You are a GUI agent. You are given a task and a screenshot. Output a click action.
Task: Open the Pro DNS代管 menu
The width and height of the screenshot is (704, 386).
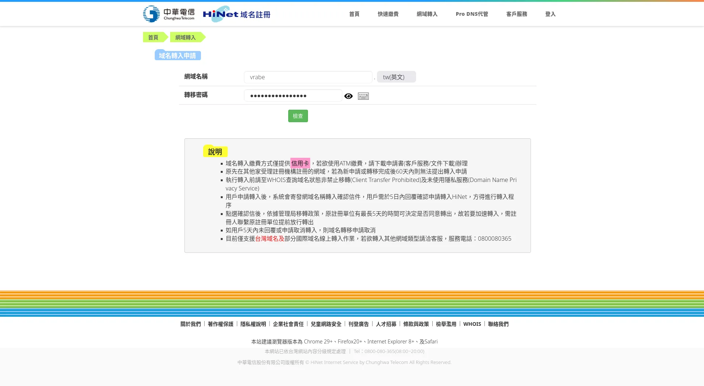coord(472,14)
